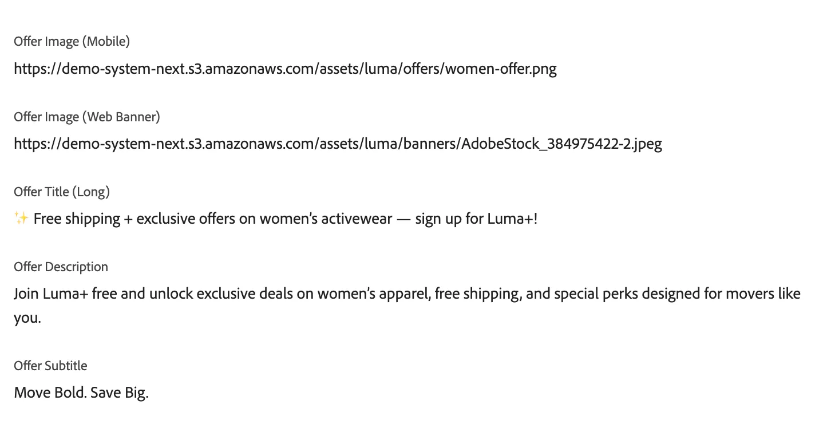Select the AdobeStock banner JPEG URL
The image size is (823, 428).
[338, 144]
